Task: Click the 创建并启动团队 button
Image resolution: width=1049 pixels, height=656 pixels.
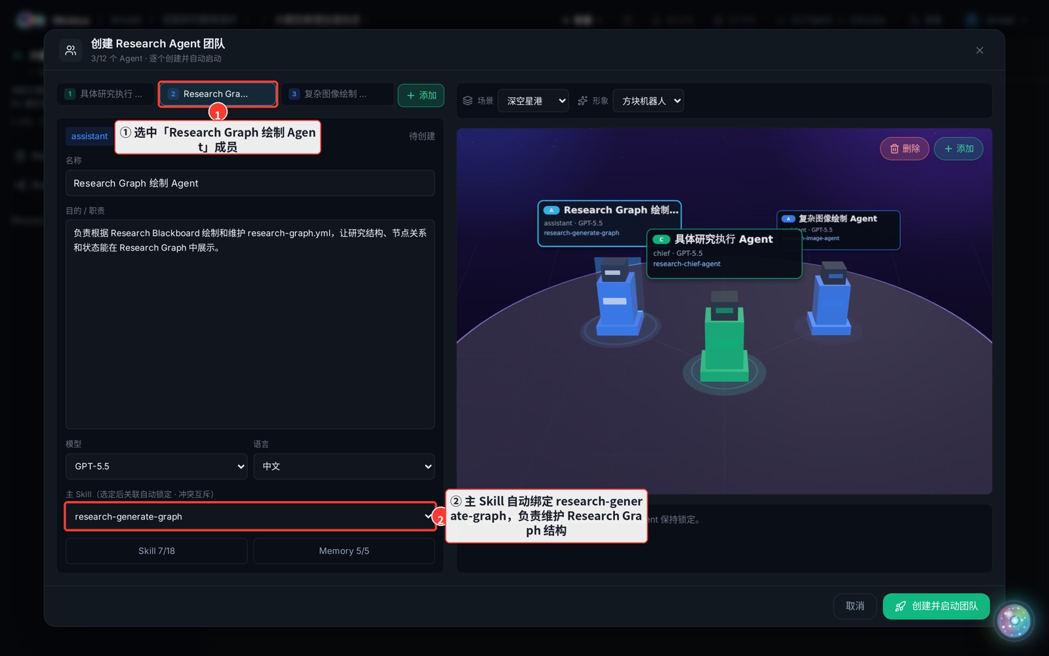Action: point(936,606)
